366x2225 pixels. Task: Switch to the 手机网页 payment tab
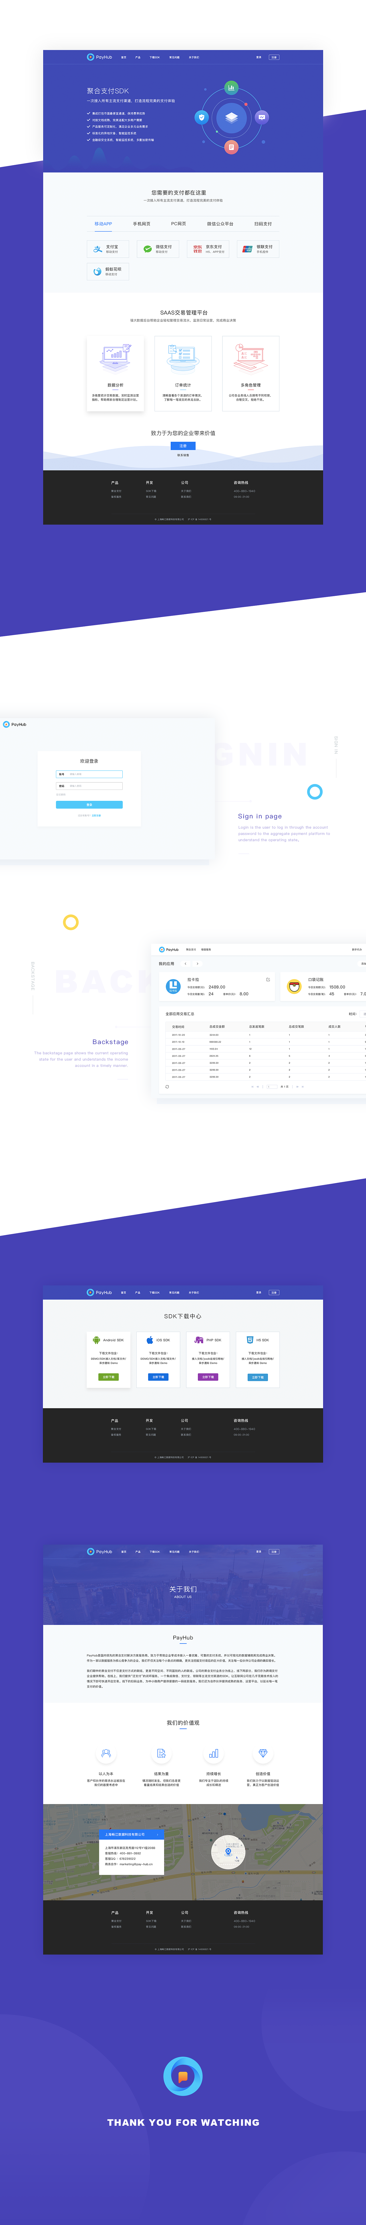click(x=142, y=224)
